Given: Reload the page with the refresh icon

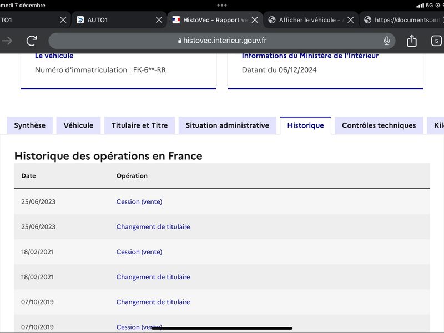Looking at the screenshot, I should (32, 41).
